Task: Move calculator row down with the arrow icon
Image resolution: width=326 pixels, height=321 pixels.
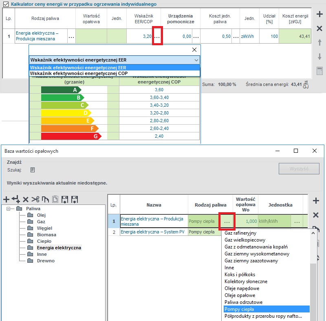Action: pyautogui.click(x=319, y=56)
